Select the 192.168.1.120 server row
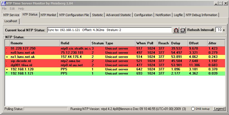229x115 pixels. pyautogui.click(x=115, y=69)
